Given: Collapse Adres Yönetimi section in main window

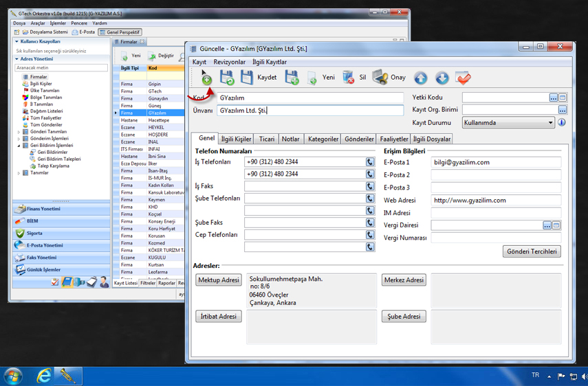Looking at the screenshot, I should 17,59.
